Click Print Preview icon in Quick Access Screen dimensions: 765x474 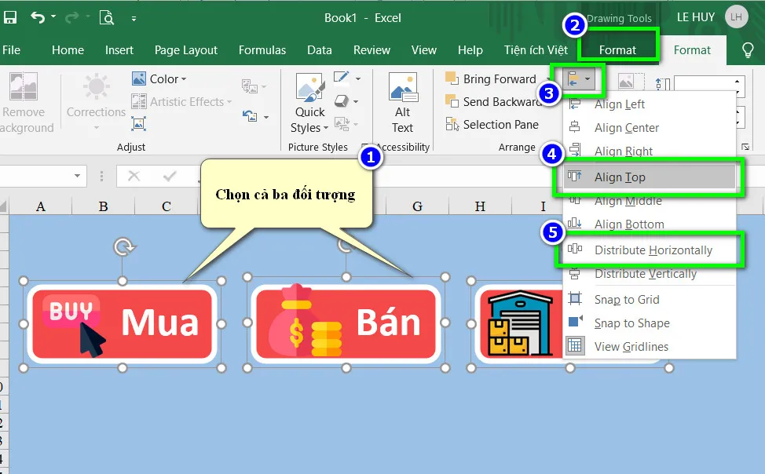[106, 17]
